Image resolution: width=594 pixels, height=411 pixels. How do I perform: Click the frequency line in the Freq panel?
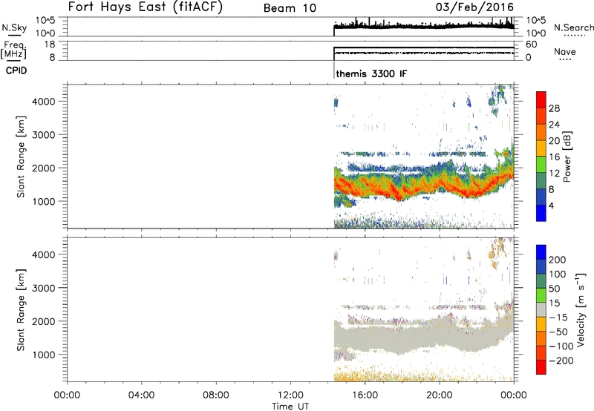423,47
